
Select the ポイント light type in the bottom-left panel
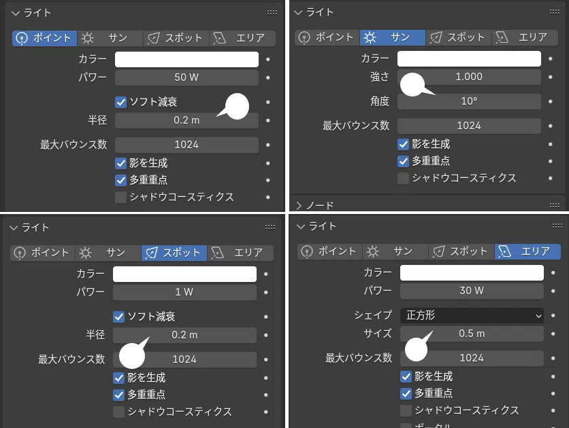click(x=42, y=253)
